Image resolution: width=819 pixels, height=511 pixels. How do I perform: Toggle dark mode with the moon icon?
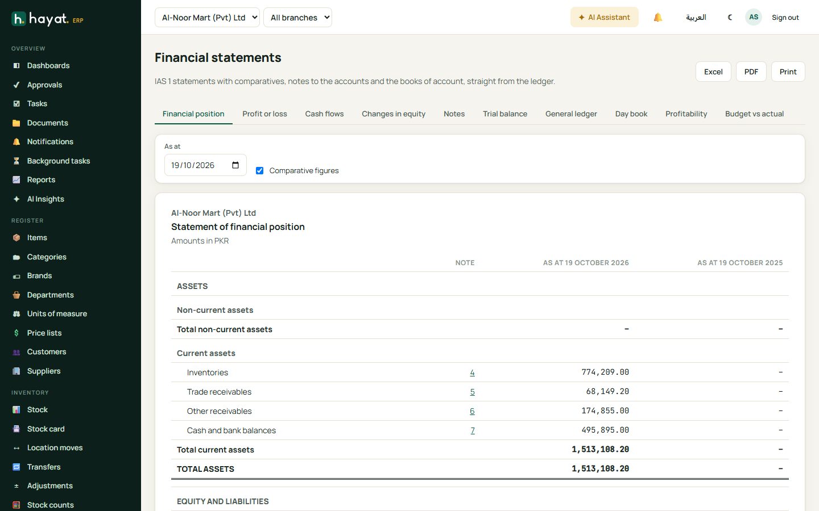[730, 18]
